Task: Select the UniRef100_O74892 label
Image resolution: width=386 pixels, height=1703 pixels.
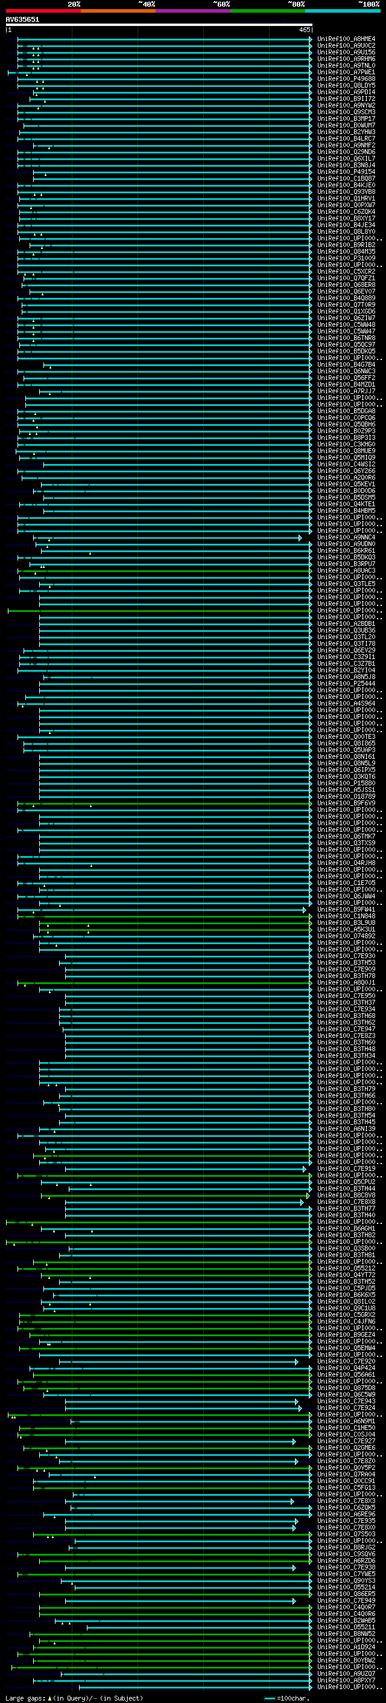Action: click(346, 935)
